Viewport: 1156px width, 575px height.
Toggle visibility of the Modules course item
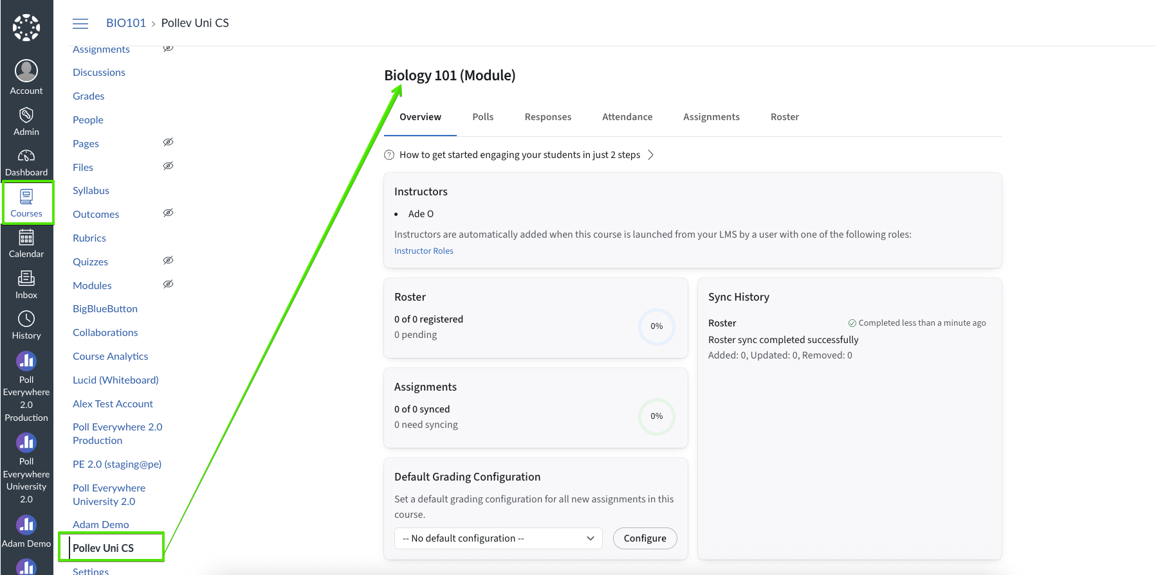click(168, 283)
